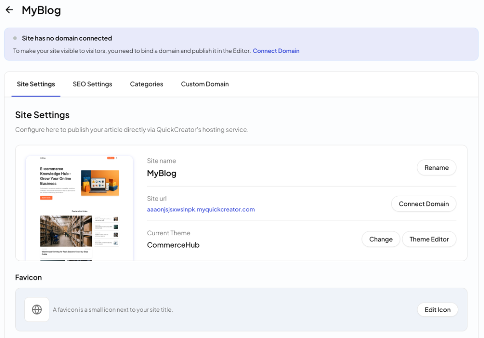Click the gray status dot in banner
Viewport: 484px width, 338px height.
point(15,38)
